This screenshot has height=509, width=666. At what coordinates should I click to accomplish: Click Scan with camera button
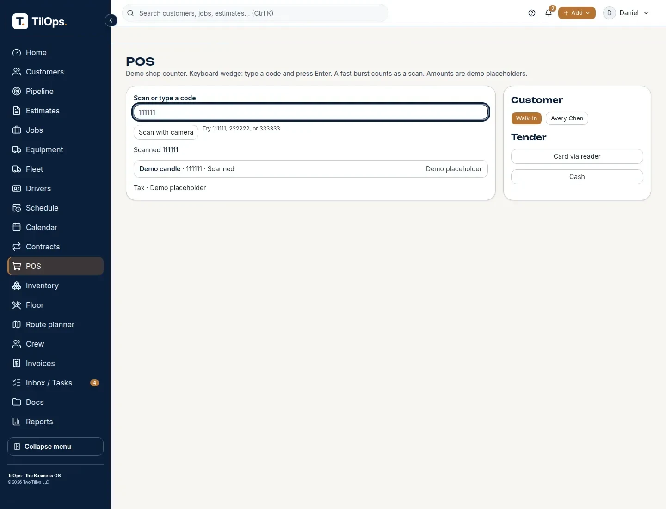click(166, 132)
